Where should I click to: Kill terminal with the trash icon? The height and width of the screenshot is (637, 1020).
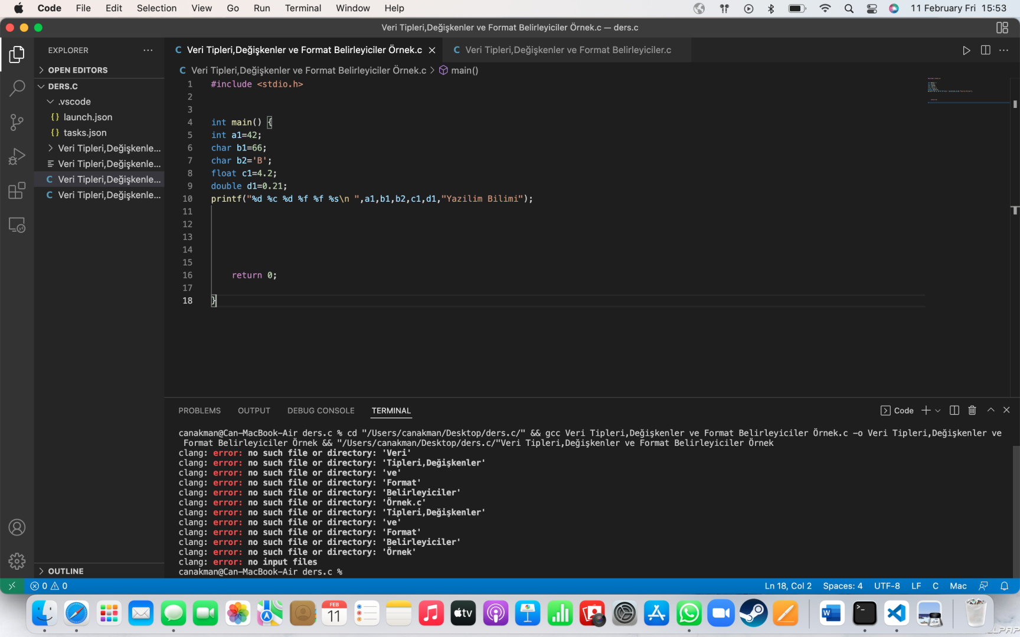tap(972, 411)
